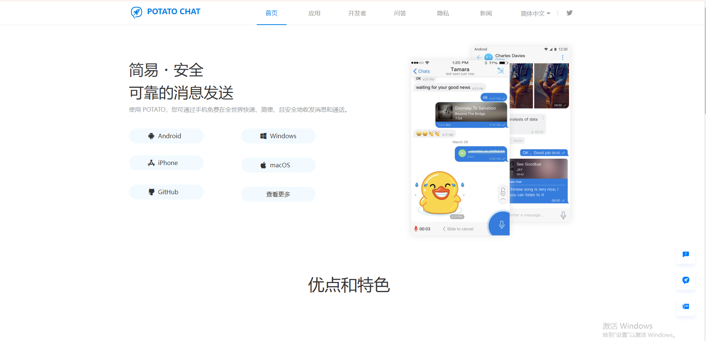The height and width of the screenshot is (341, 706).
Task: Select the 首页 navigation tab
Action: pos(272,13)
